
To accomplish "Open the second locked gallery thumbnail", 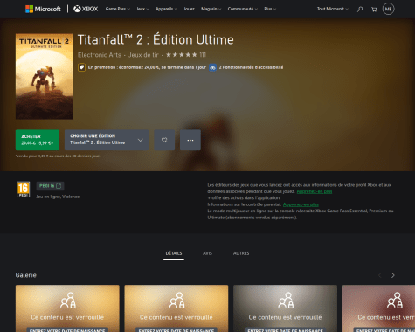I will (176, 308).
